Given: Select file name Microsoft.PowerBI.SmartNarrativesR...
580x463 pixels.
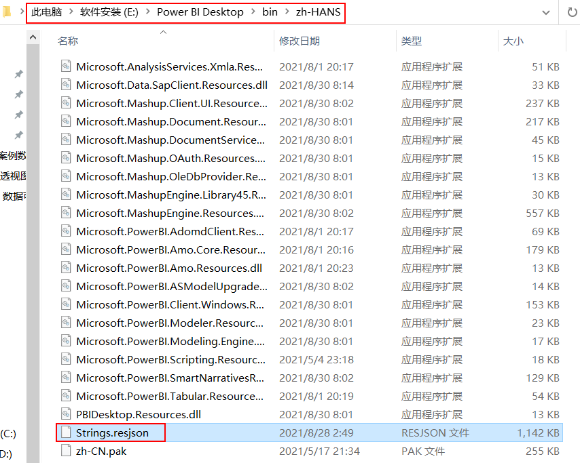Looking at the screenshot, I should (170, 378).
